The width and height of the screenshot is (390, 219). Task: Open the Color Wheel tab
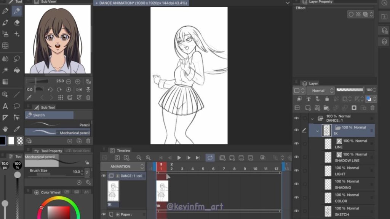click(x=48, y=192)
